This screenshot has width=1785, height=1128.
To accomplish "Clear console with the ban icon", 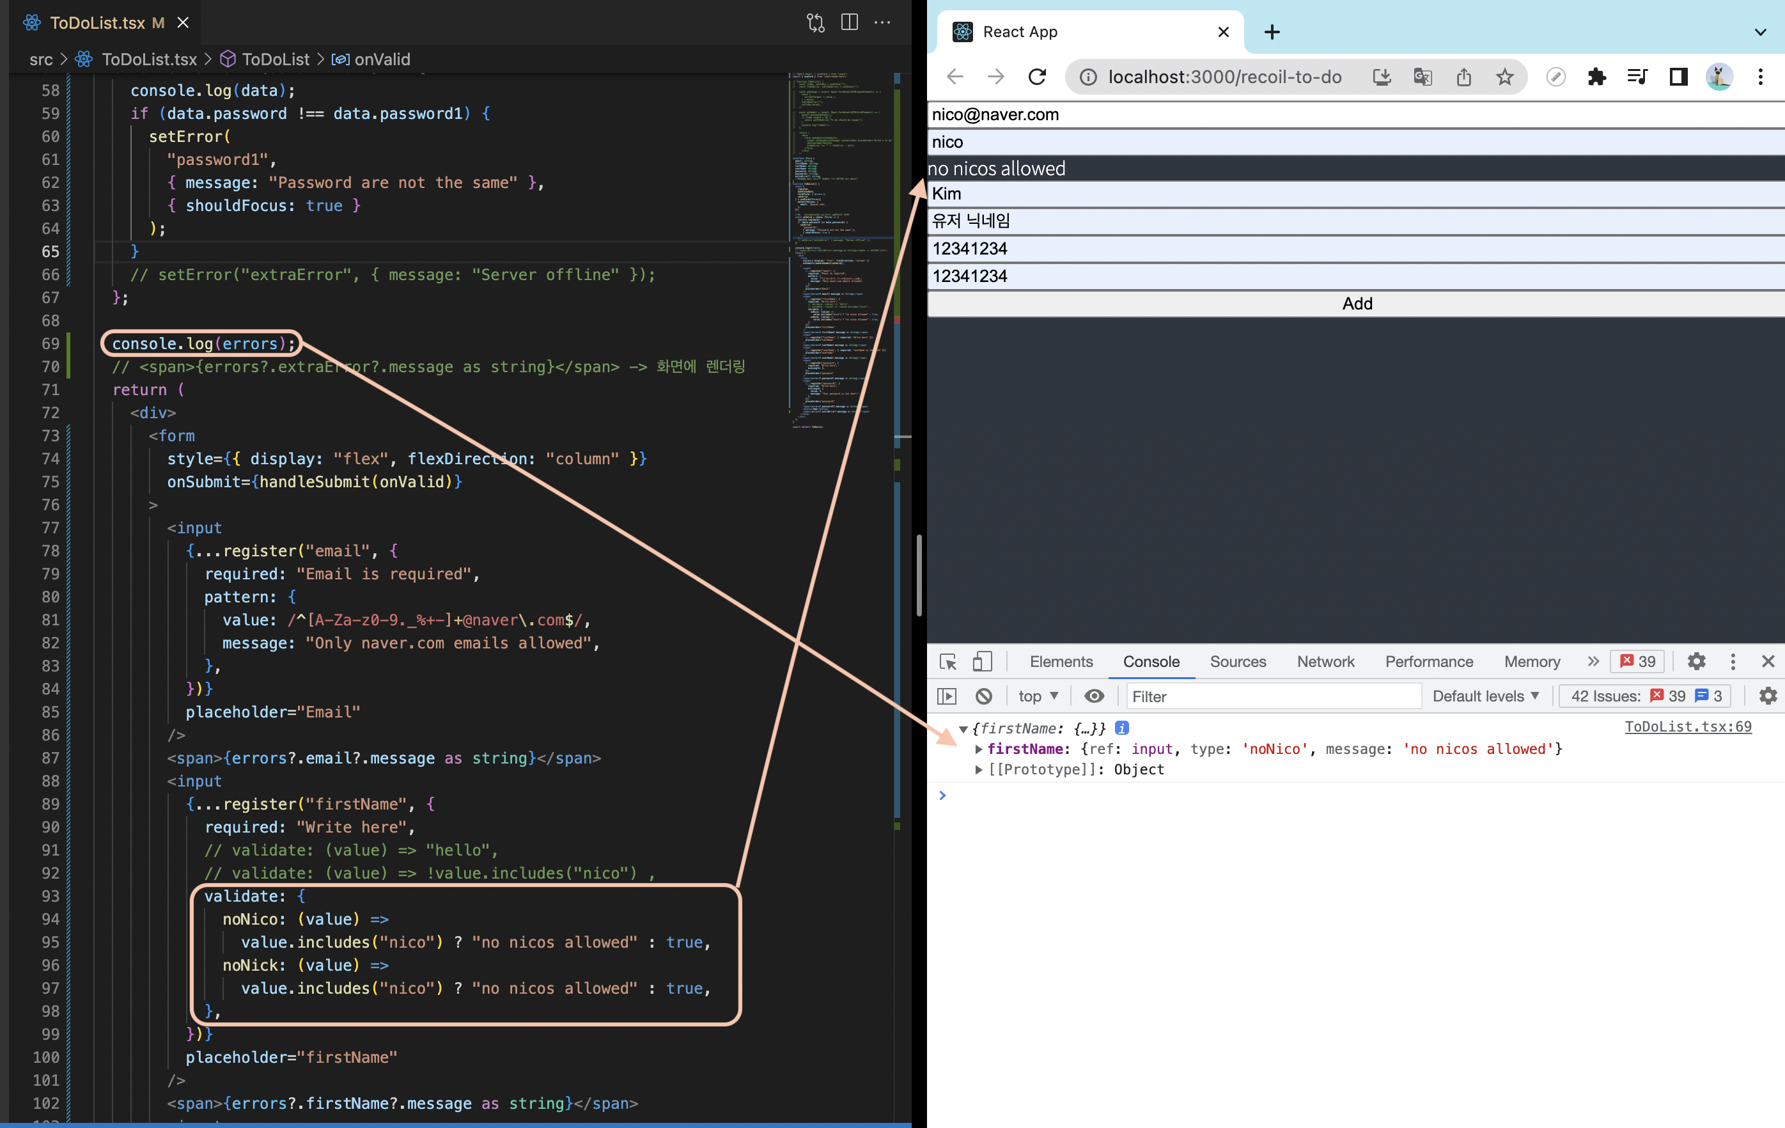I will (x=984, y=696).
